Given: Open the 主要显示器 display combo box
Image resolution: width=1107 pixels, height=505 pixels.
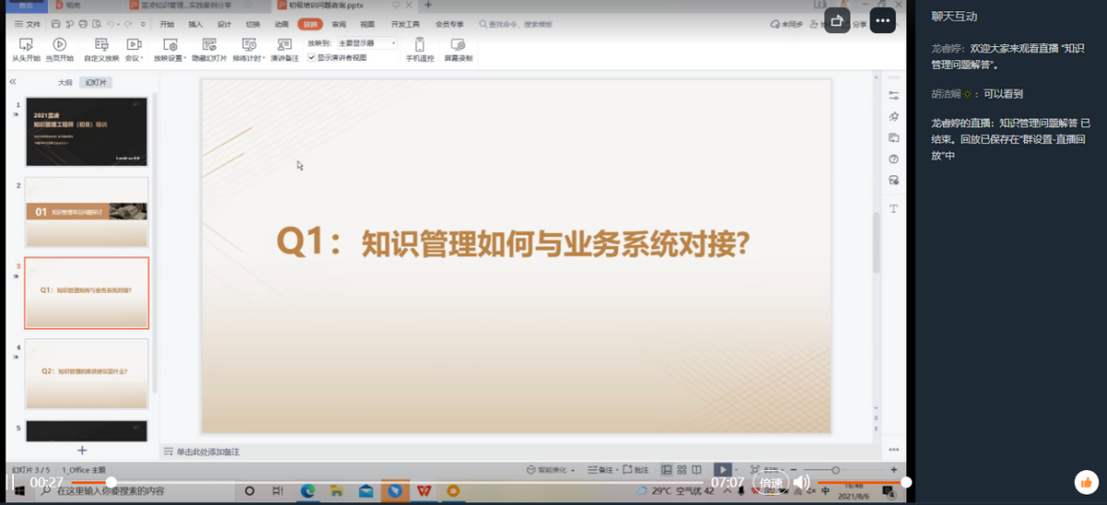Looking at the screenshot, I should 367,43.
